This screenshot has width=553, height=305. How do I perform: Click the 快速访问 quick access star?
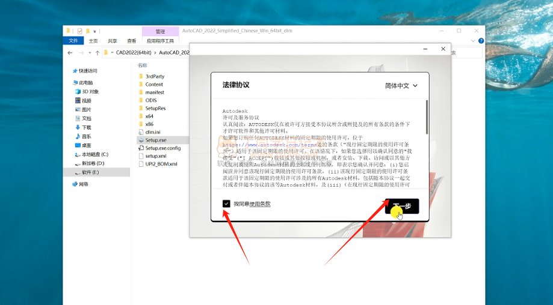(x=75, y=70)
